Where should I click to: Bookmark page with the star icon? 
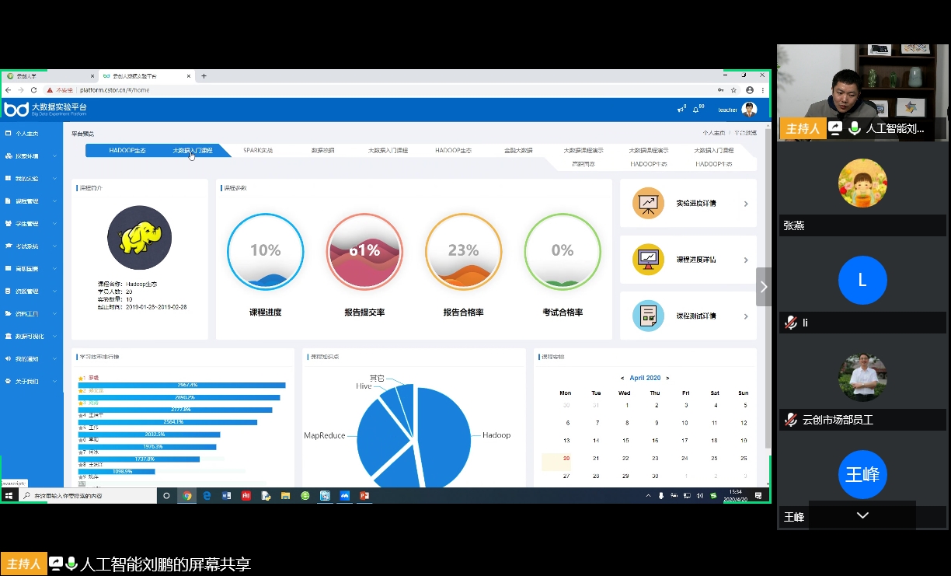point(733,90)
